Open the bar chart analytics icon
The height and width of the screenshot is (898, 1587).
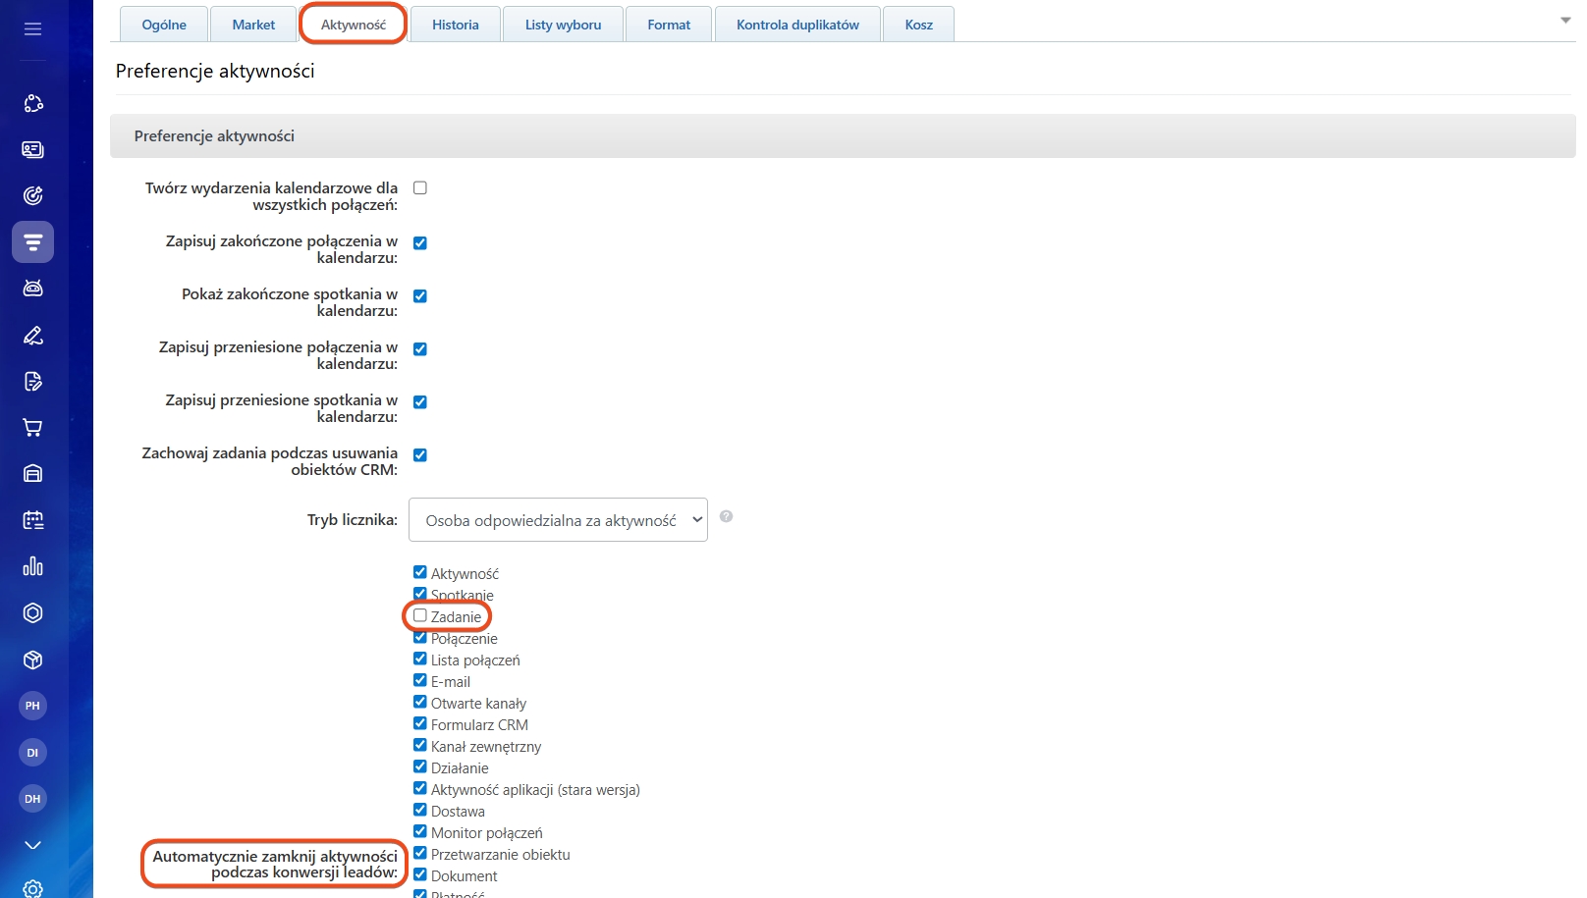[32, 566]
